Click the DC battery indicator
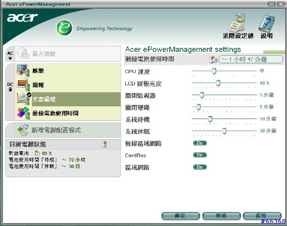287x226 pixels. pyautogui.click(x=10, y=87)
